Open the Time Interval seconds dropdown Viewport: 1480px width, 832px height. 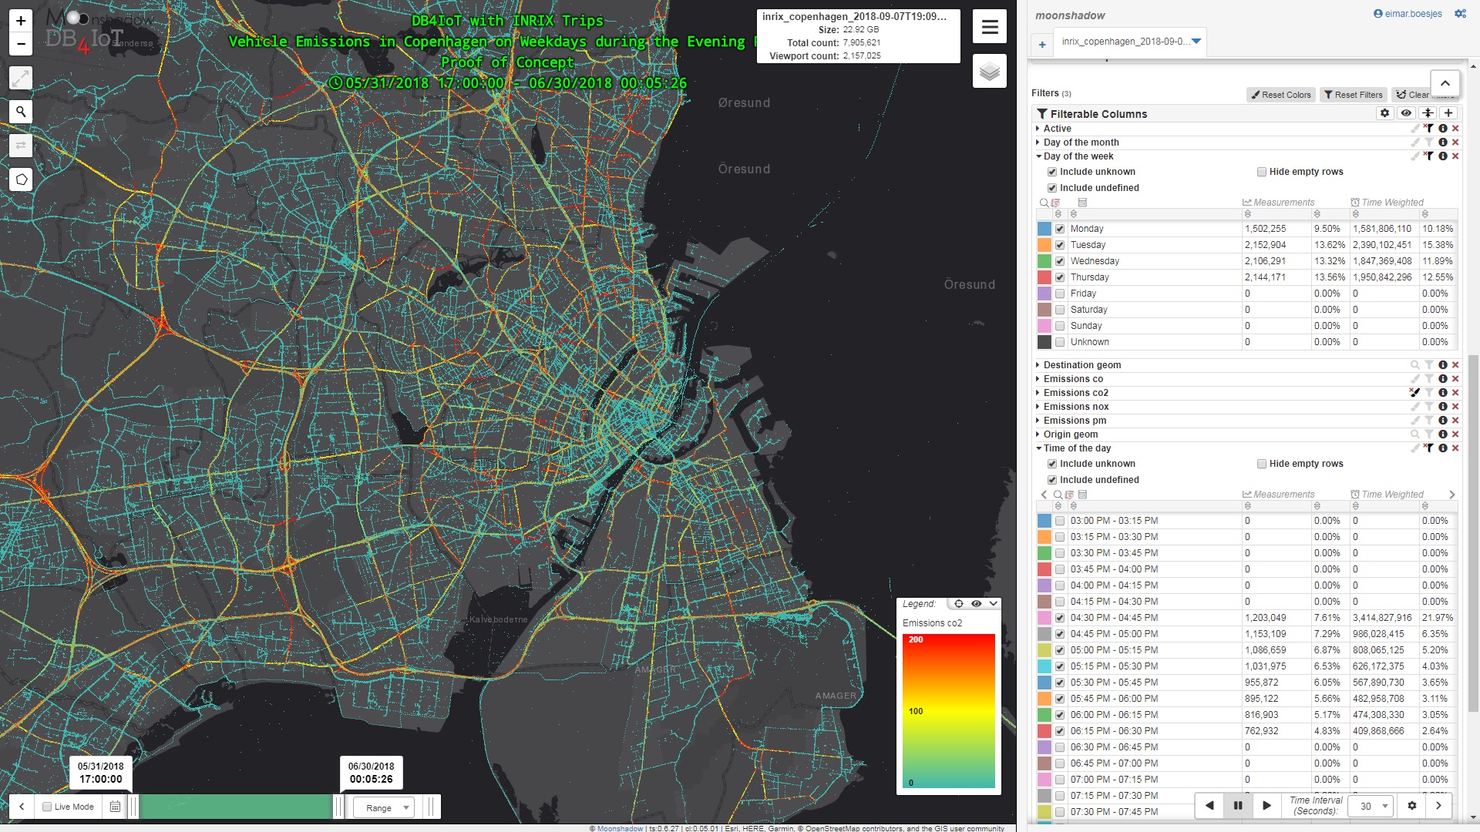[x=1371, y=806]
